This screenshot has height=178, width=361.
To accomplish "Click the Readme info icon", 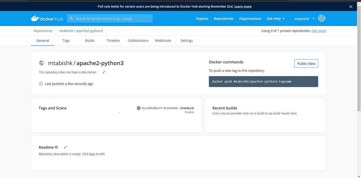I will pyautogui.click(x=56, y=147).
